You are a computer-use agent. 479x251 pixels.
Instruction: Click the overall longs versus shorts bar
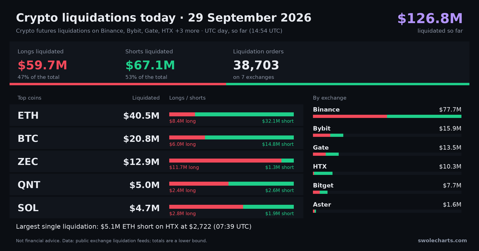[239, 84]
